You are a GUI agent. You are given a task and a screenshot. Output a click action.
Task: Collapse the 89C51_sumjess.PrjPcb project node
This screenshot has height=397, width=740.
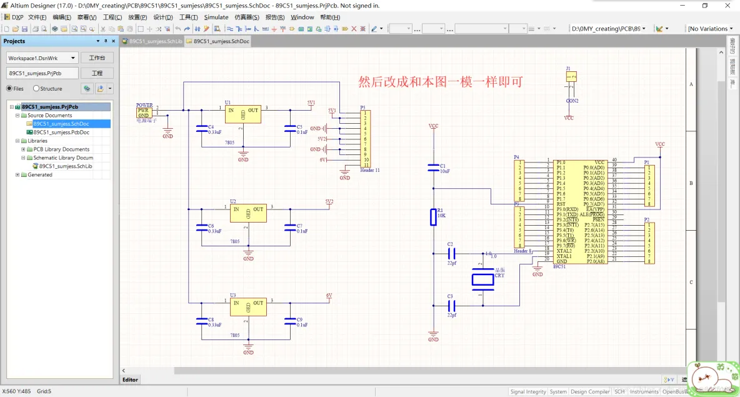coord(12,107)
